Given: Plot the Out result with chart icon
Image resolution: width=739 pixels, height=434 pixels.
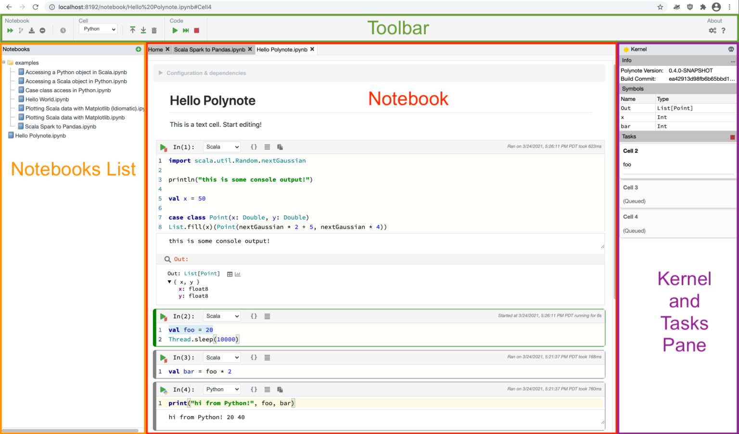Looking at the screenshot, I should (238, 273).
